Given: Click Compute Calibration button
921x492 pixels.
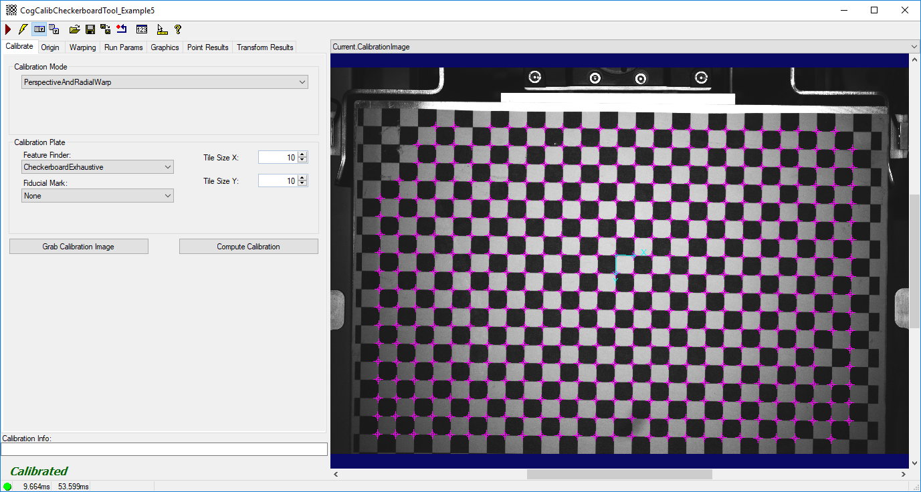Looking at the screenshot, I should pos(249,247).
